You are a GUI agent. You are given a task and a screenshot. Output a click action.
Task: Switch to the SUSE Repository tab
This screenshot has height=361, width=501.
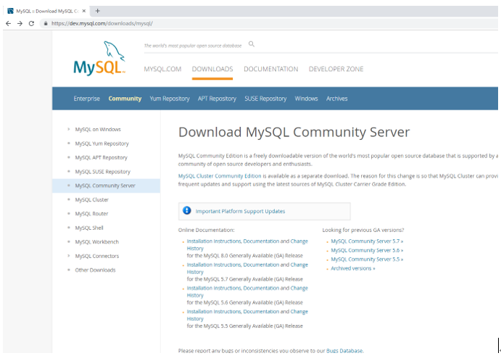click(265, 99)
